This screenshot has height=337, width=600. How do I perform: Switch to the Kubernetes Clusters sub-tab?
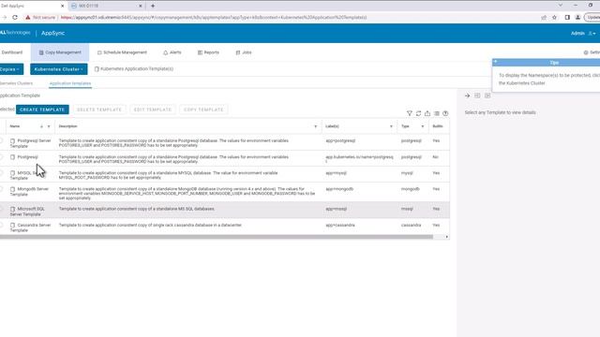click(x=16, y=83)
